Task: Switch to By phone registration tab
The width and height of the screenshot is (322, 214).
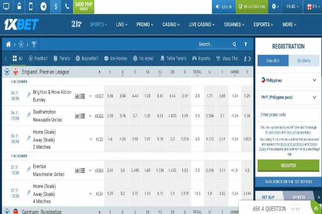Action: tap(304, 60)
